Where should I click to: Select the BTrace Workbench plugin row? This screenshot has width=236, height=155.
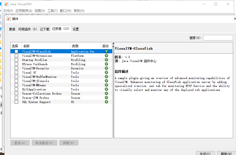click(61, 64)
